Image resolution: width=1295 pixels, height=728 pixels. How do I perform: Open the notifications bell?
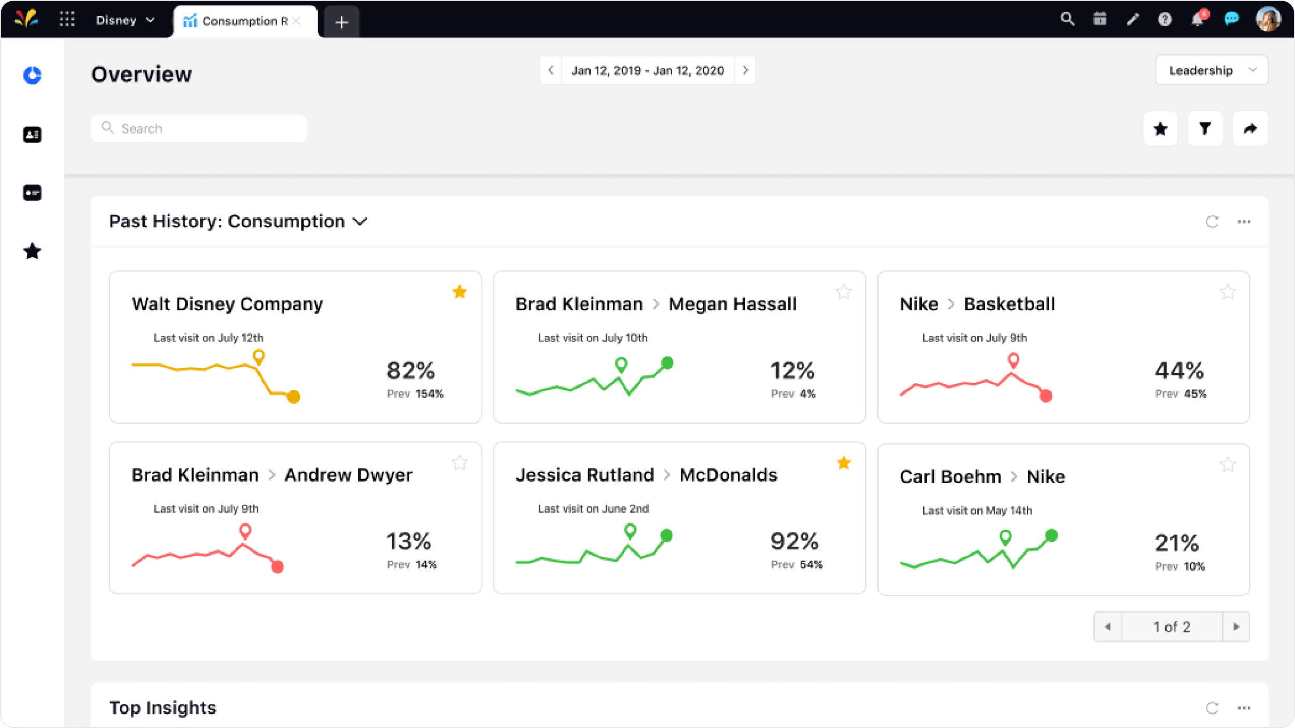(1198, 20)
